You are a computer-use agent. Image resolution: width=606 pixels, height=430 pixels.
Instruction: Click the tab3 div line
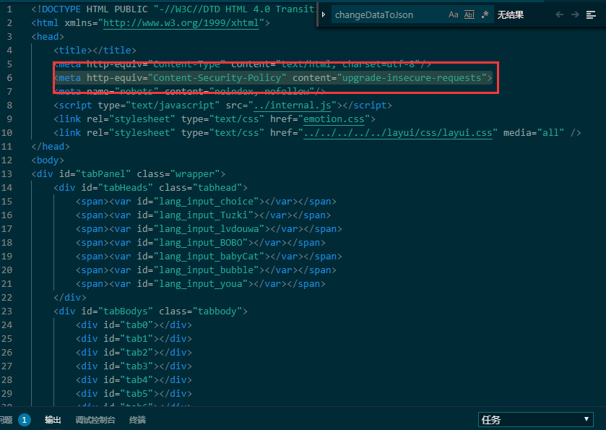tap(134, 366)
